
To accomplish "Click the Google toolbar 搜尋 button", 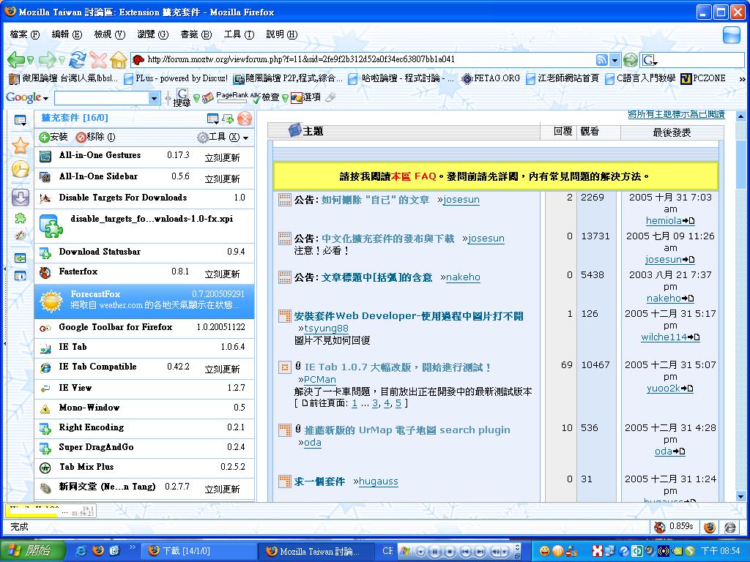I will click(x=182, y=97).
